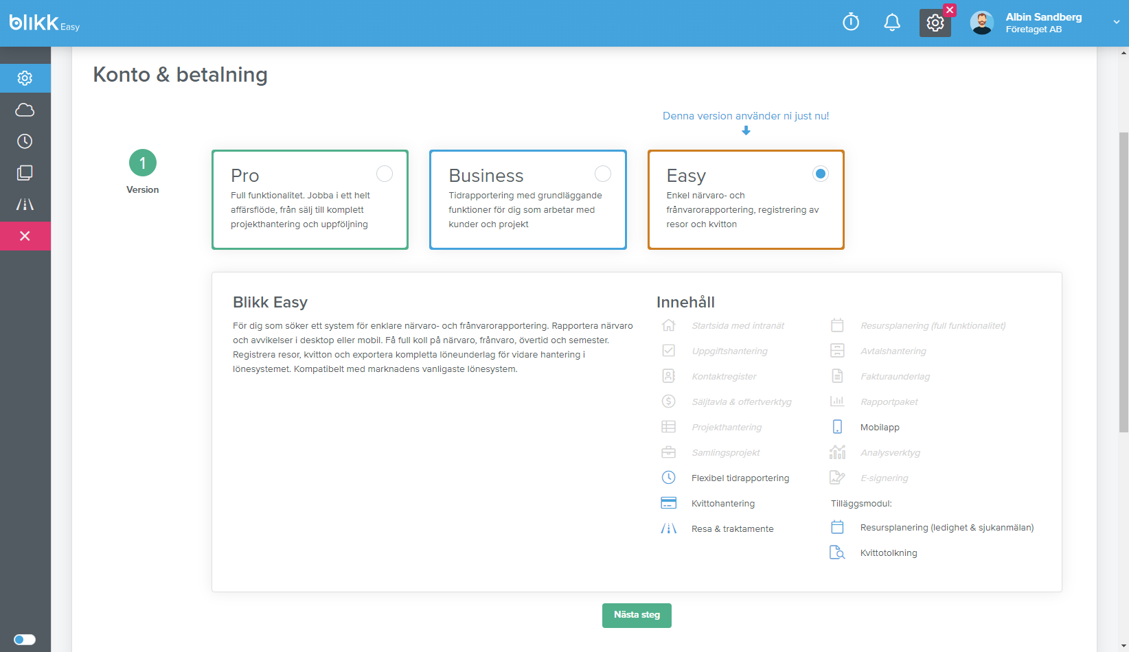The width and height of the screenshot is (1129, 652).
Task: Click the Resursplanering (full funktionalitet) calendar icon
Action: [x=837, y=325]
